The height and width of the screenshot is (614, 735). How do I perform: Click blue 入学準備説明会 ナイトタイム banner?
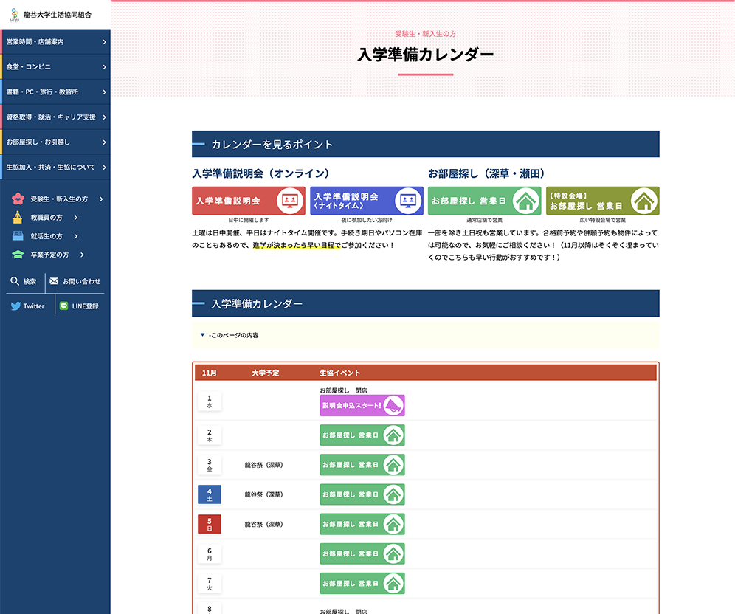click(x=367, y=201)
